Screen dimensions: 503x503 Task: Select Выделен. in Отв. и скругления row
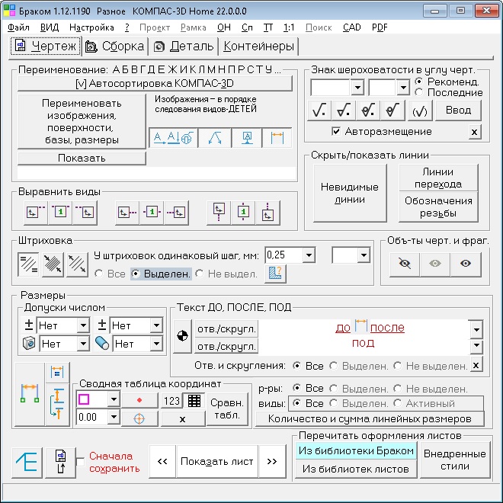click(x=334, y=366)
